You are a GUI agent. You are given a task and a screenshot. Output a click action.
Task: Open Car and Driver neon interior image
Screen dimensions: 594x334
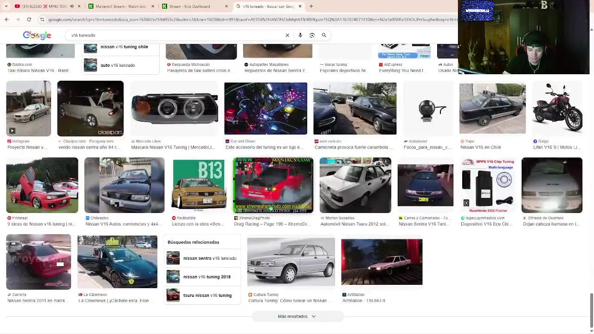[x=265, y=109]
